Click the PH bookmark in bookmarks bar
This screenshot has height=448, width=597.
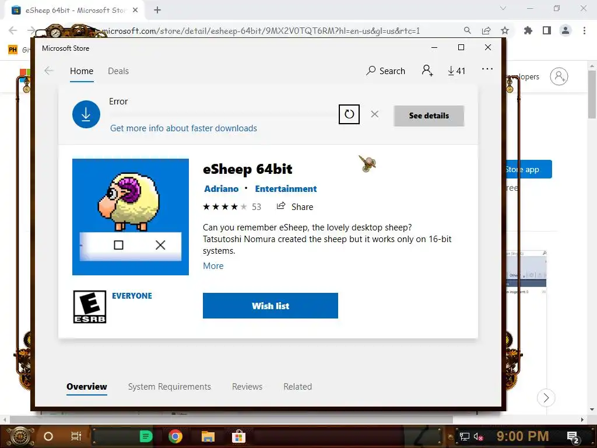click(13, 50)
